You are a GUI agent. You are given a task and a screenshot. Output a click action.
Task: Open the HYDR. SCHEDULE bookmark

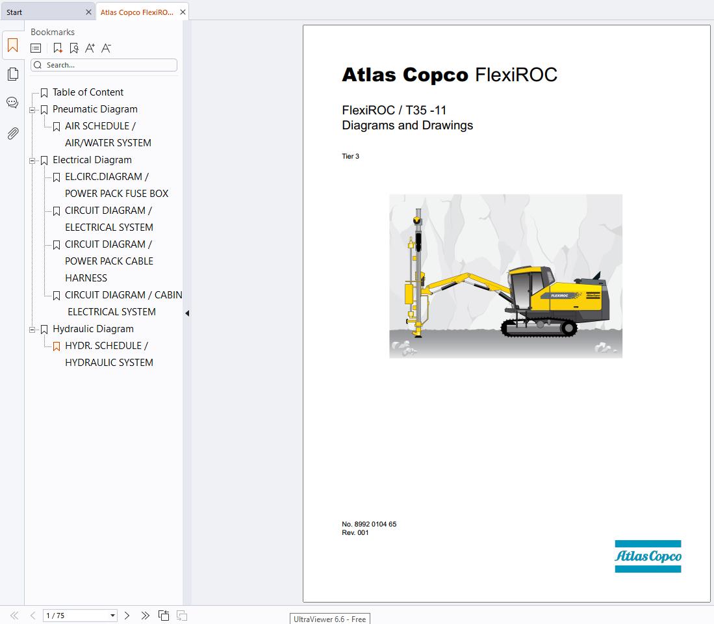pyautogui.click(x=107, y=346)
